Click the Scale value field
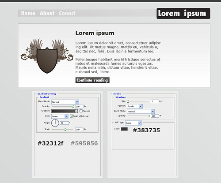The width and height of the screenshot is (221, 183). [x=79, y=129]
